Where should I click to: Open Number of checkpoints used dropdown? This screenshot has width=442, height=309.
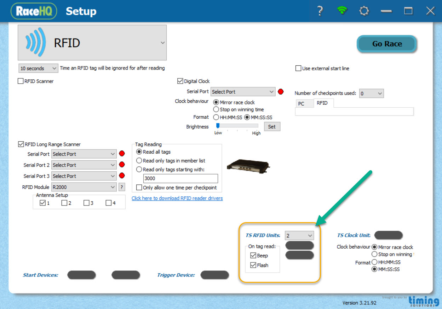371,94
